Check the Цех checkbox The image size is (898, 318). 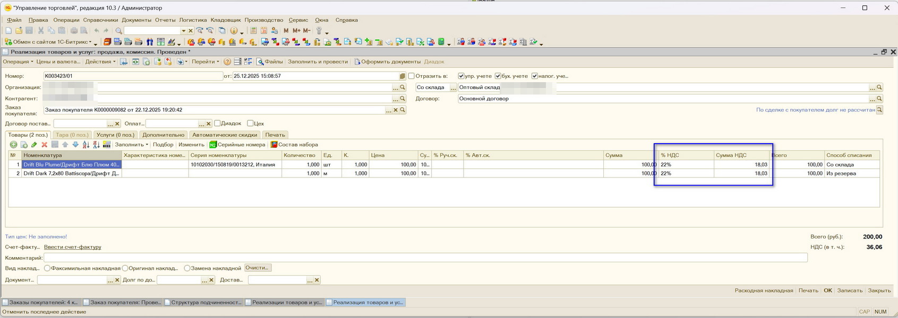[x=251, y=123]
